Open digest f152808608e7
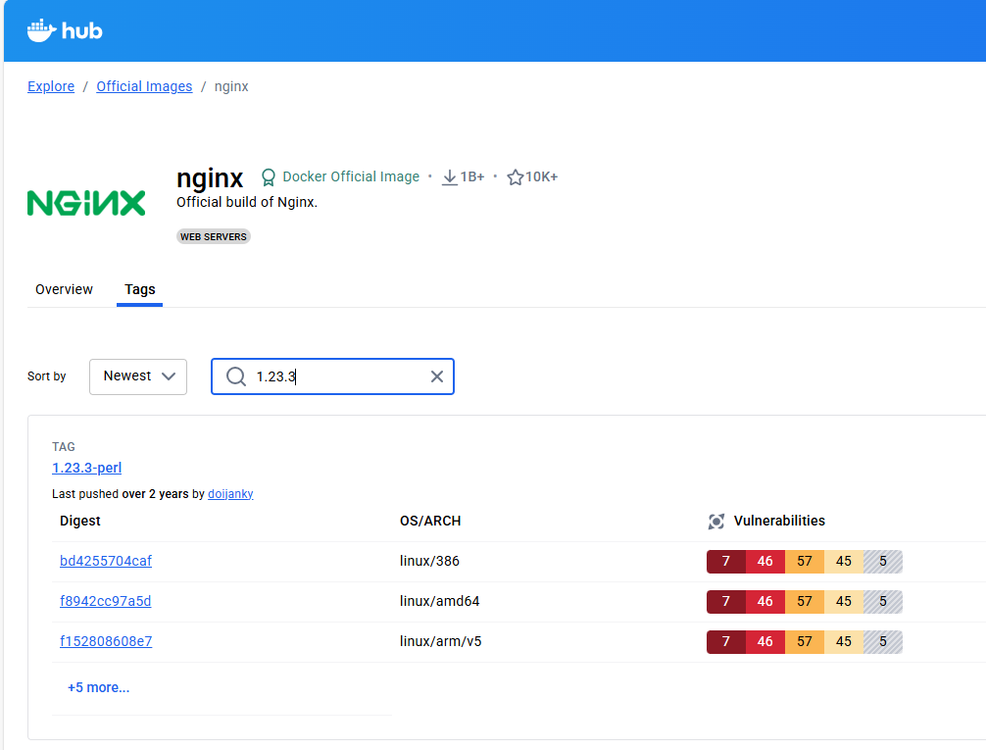The height and width of the screenshot is (750, 986). tap(106, 641)
